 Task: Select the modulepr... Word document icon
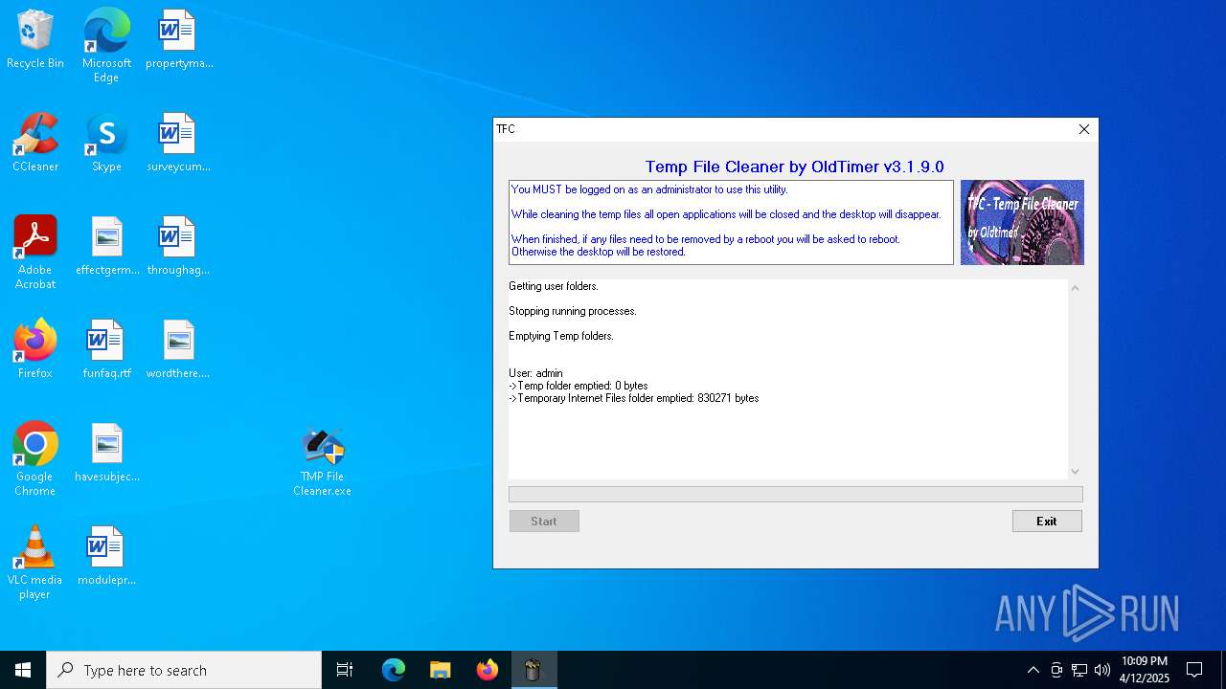[106, 556]
